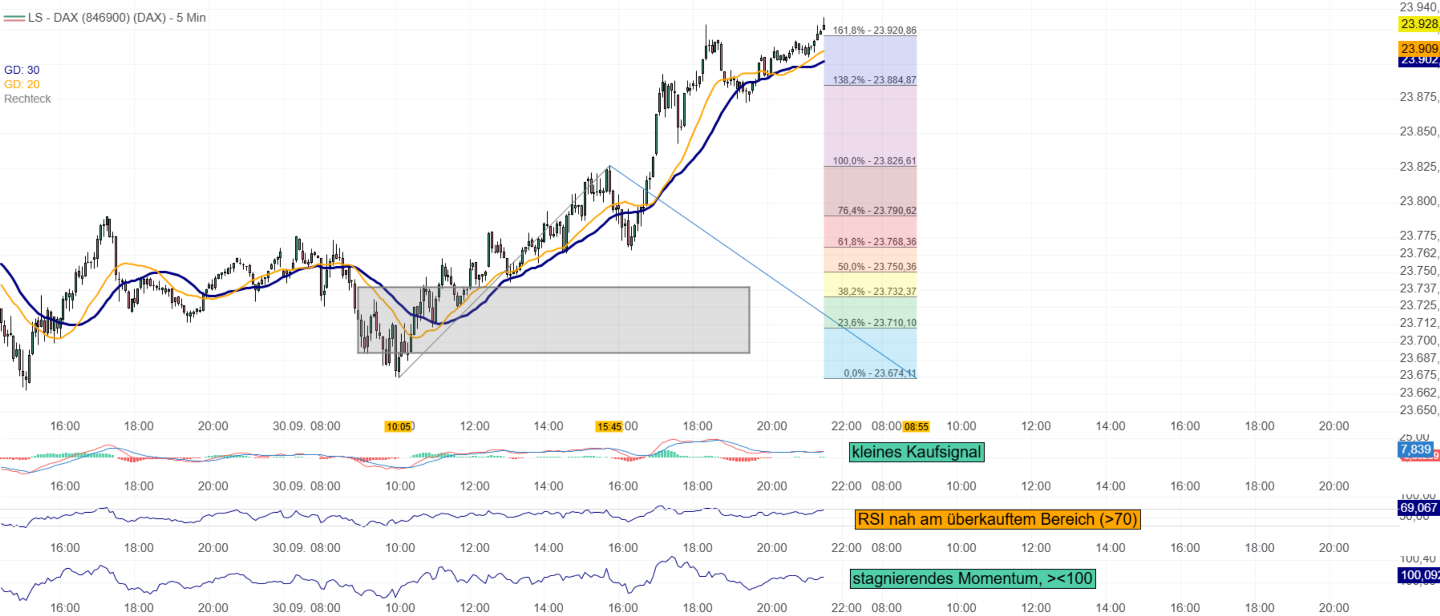
Task: Select the GD: 30 legend entry
Action: [22, 70]
